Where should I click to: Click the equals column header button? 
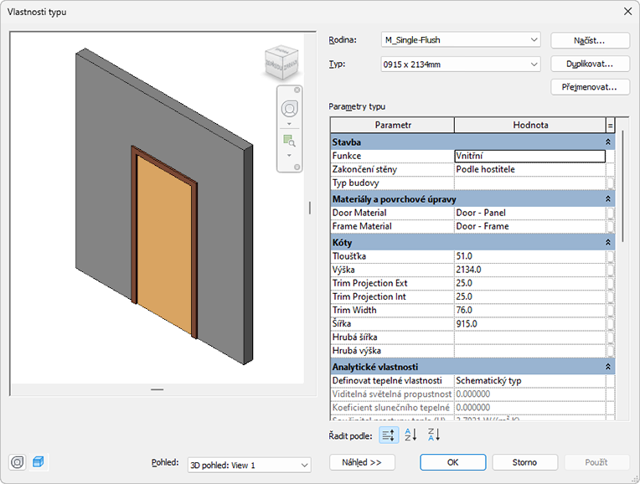pyautogui.click(x=610, y=126)
